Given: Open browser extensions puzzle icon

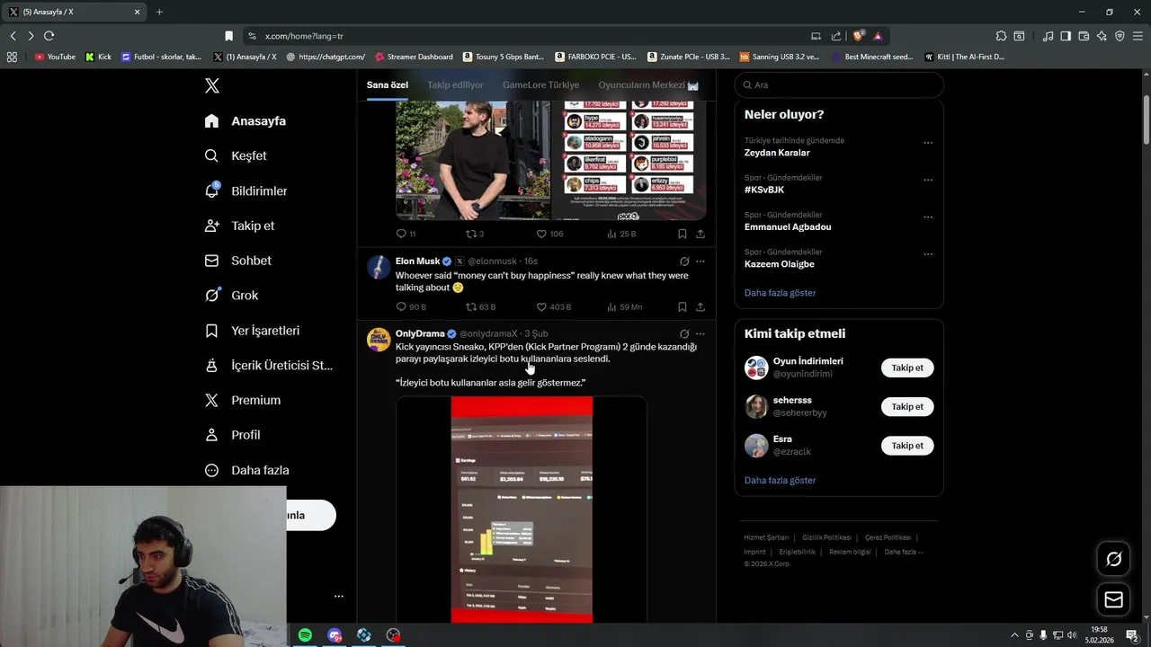Looking at the screenshot, I should (1001, 36).
